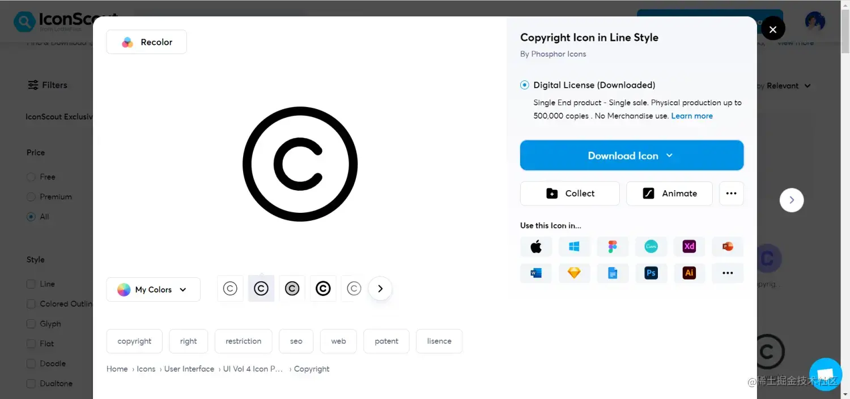850x399 pixels.
Task: Select the bold copyright variant thumbnail
Action: (323, 289)
